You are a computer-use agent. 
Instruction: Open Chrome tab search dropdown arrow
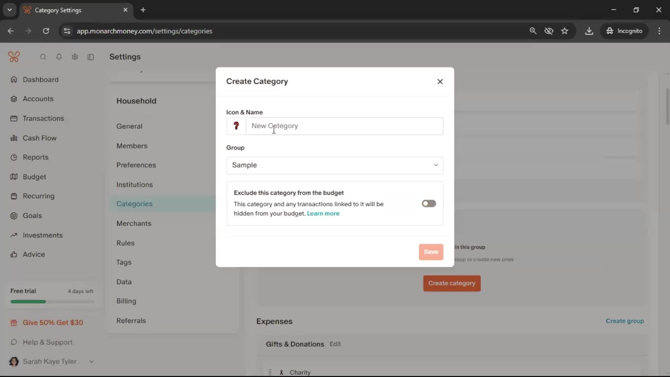(x=9, y=10)
